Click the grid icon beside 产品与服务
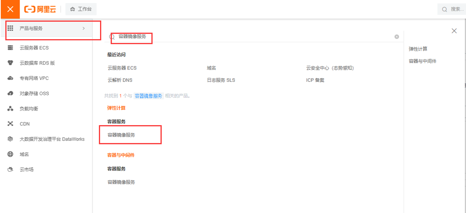The width and height of the screenshot is (466, 213). (10, 28)
